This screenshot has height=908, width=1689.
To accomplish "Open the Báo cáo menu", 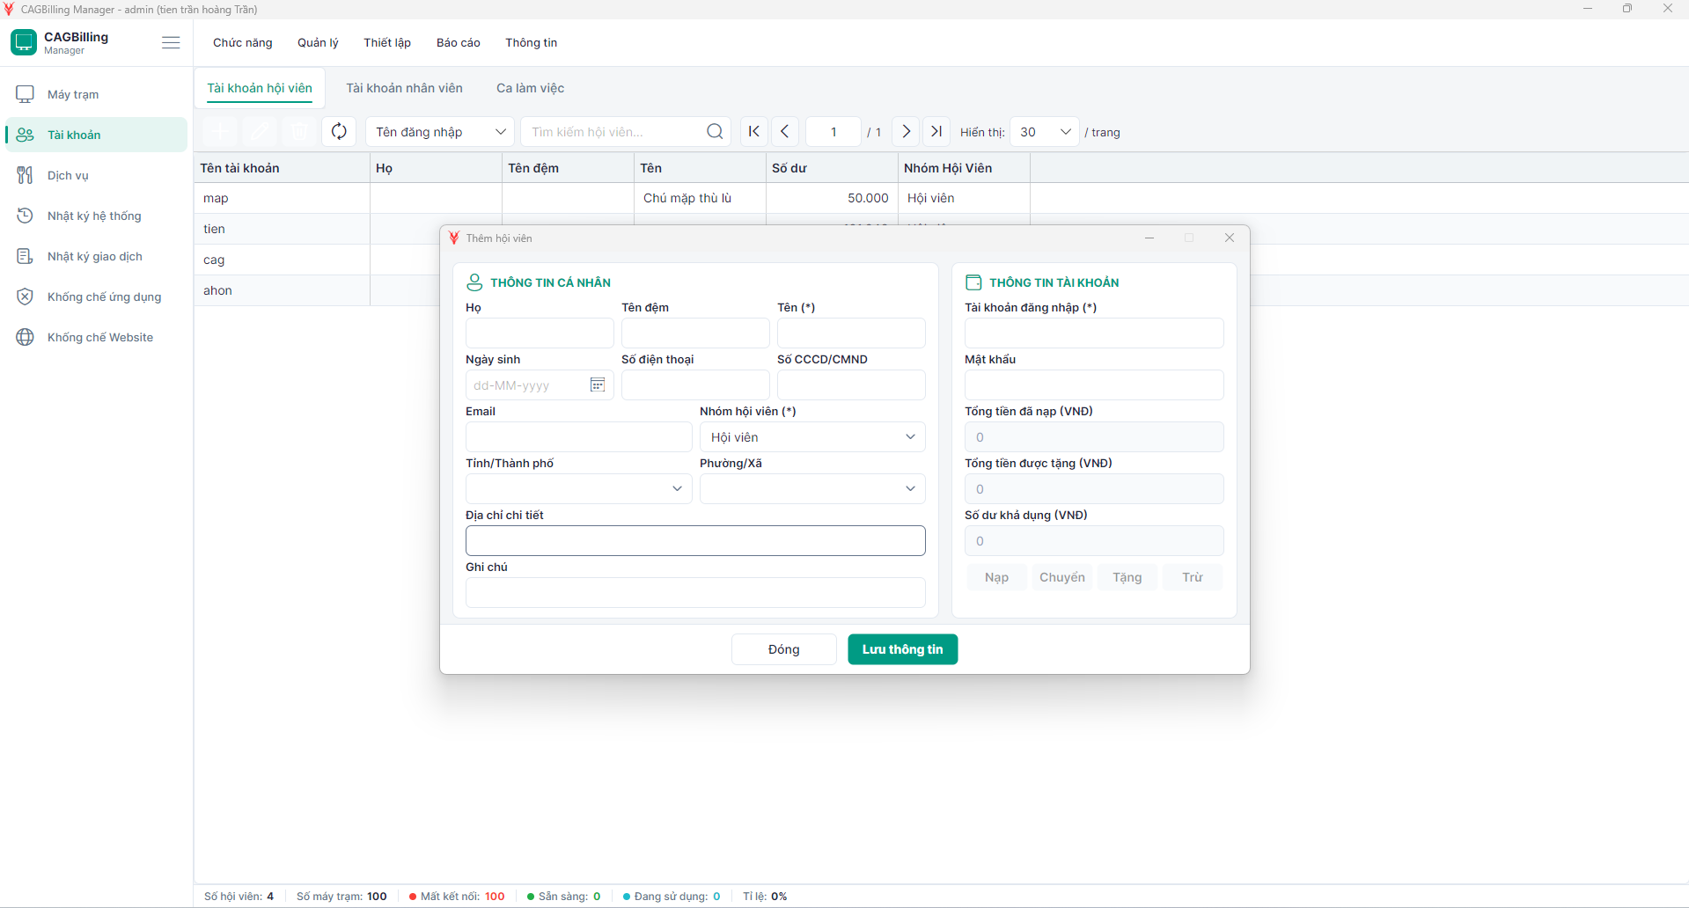I will pos(459,42).
